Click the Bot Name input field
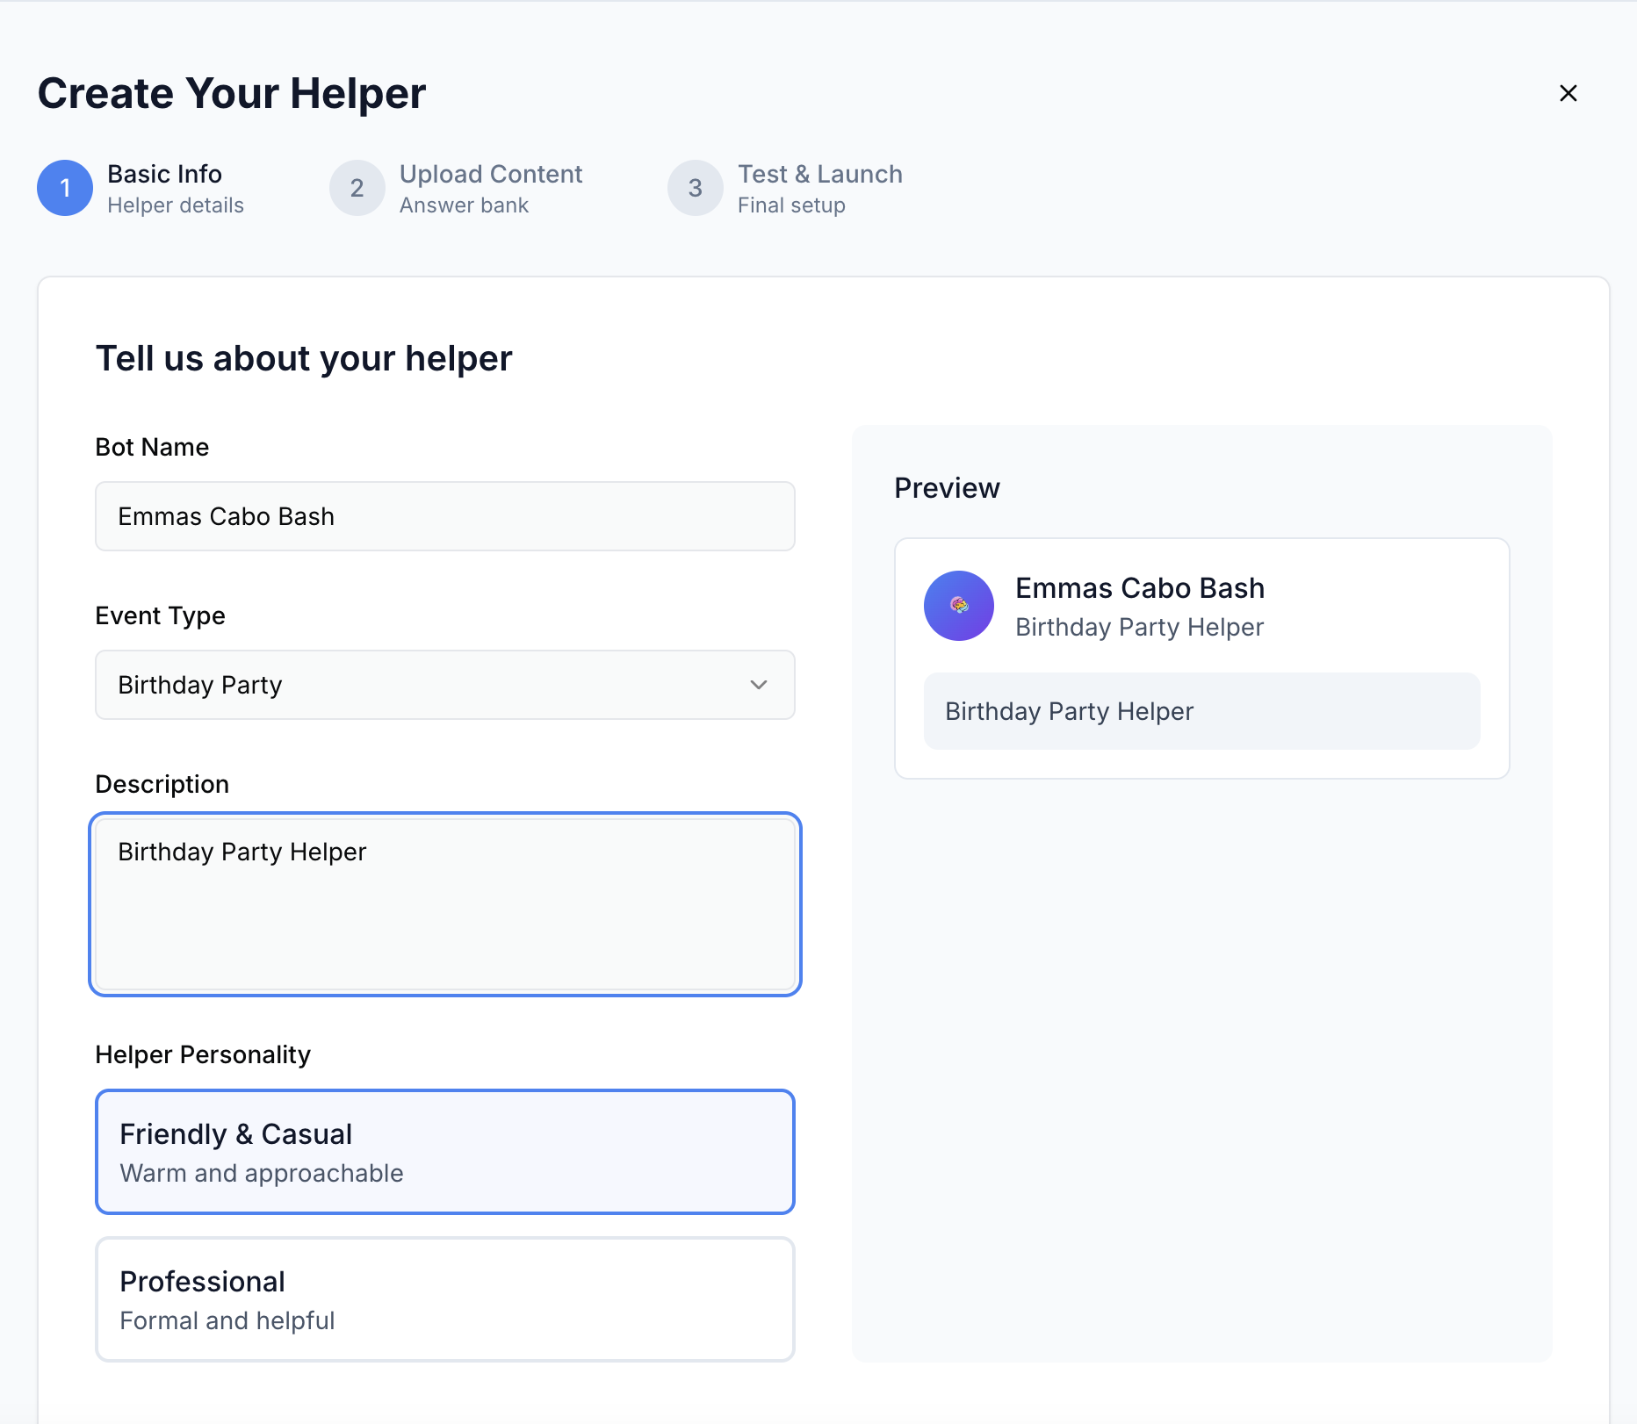The height and width of the screenshot is (1424, 1637). [x=445, y=516]
